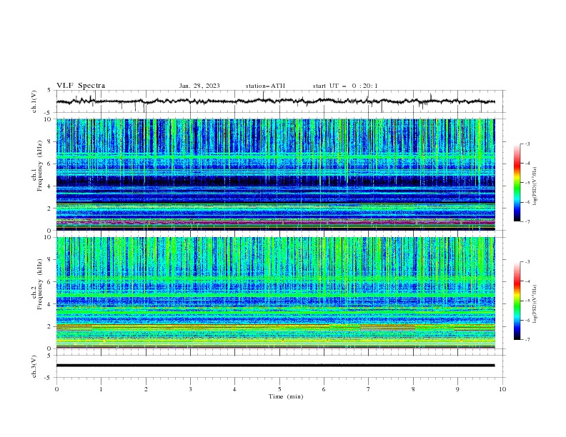Click the '0' tick label on the time axis
566x437 pixels.
(56, 389)
